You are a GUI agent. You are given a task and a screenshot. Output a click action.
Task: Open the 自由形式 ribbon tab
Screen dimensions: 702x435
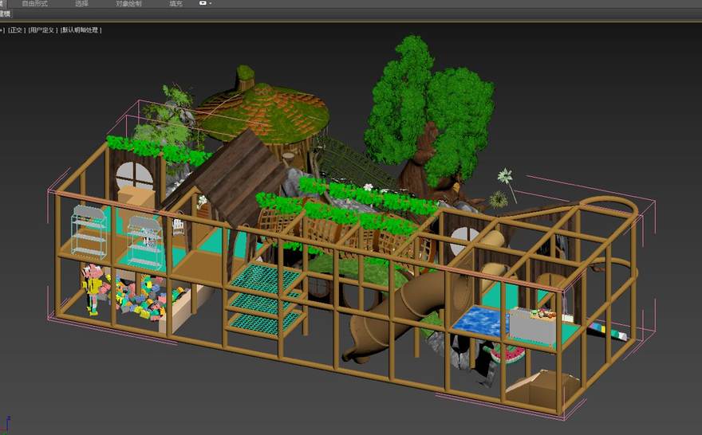(34, 3)
